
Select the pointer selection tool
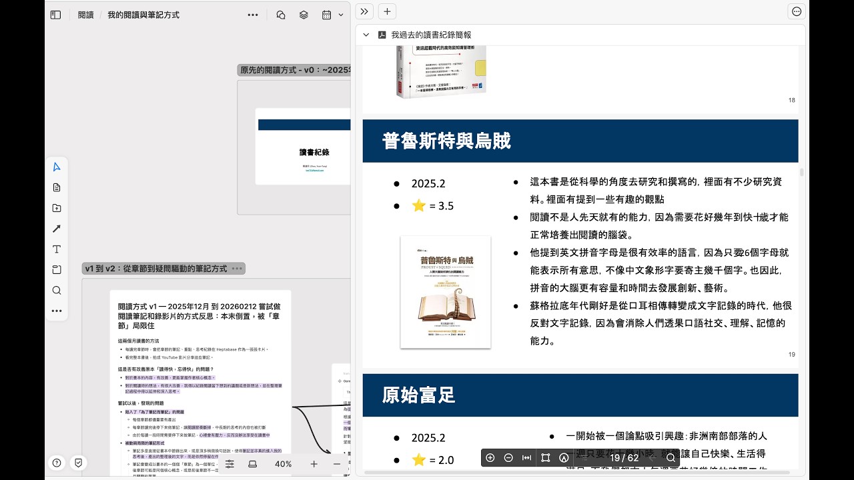tap(57, 167)
